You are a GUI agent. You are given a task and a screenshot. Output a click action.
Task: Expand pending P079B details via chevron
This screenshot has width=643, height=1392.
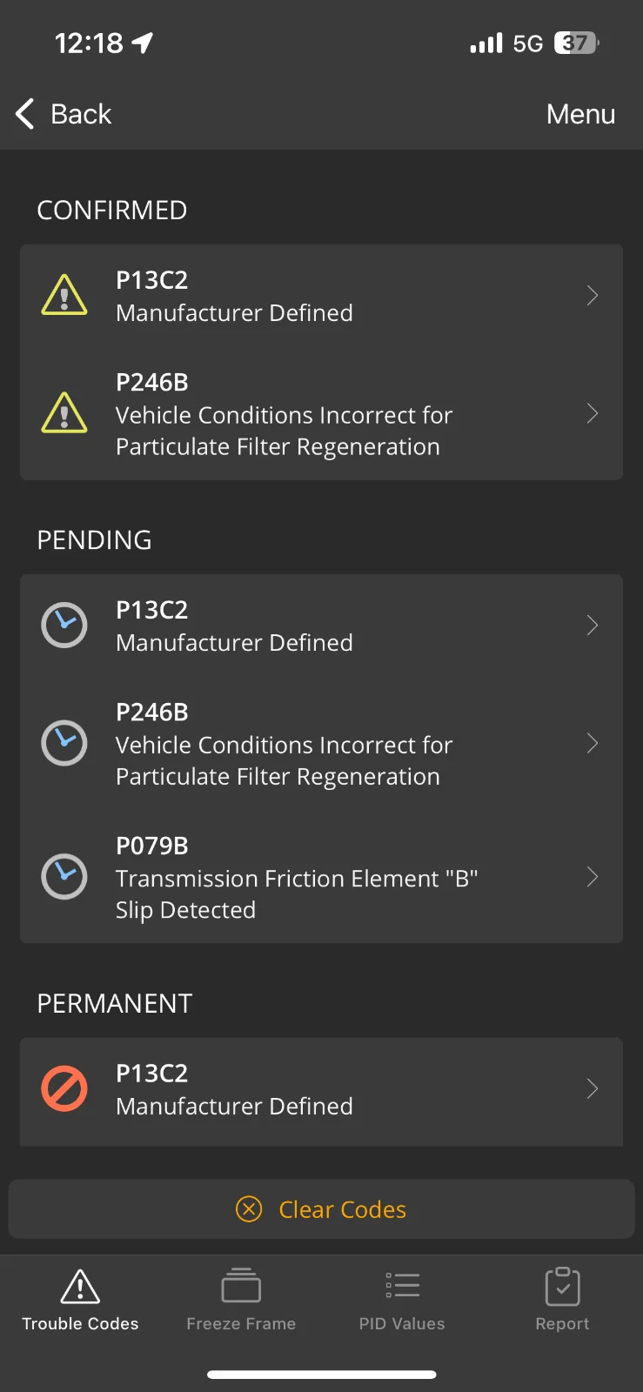click(593, 877)
